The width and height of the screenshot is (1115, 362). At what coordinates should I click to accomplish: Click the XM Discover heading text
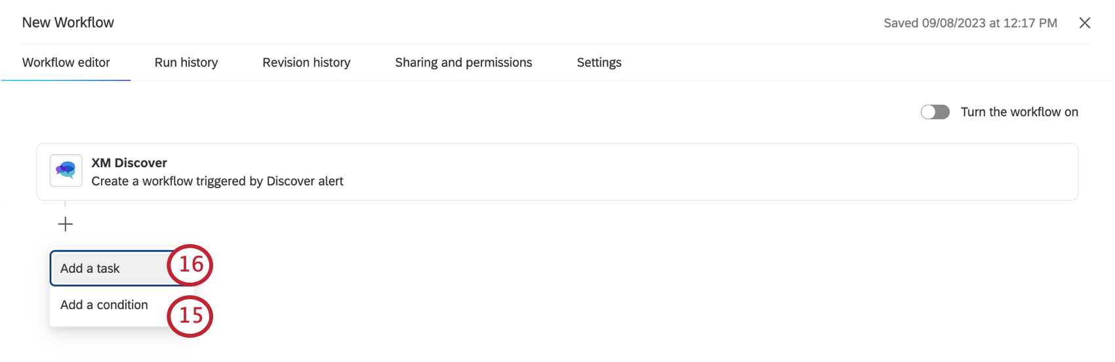point(129,163)
